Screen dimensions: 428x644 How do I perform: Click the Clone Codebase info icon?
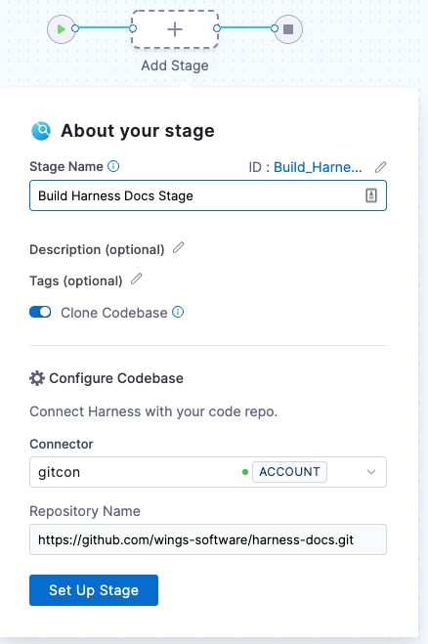pyautogui.click(x=178, y=312)
